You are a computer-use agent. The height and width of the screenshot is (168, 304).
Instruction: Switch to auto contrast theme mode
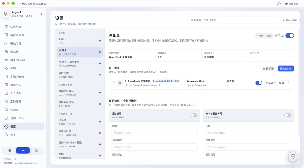click(x=9, y=150)
